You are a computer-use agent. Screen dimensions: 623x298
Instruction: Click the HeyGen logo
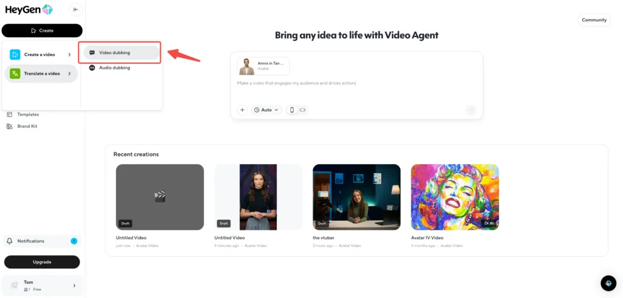[x=29, y=10]
